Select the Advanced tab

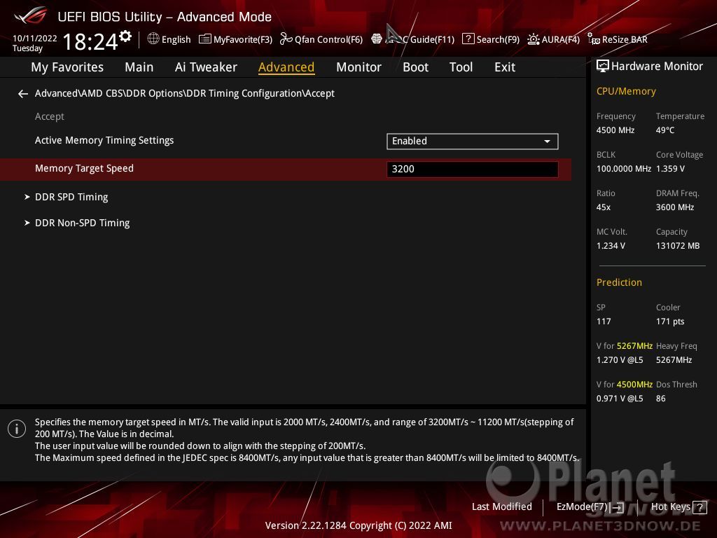point(286,67)
